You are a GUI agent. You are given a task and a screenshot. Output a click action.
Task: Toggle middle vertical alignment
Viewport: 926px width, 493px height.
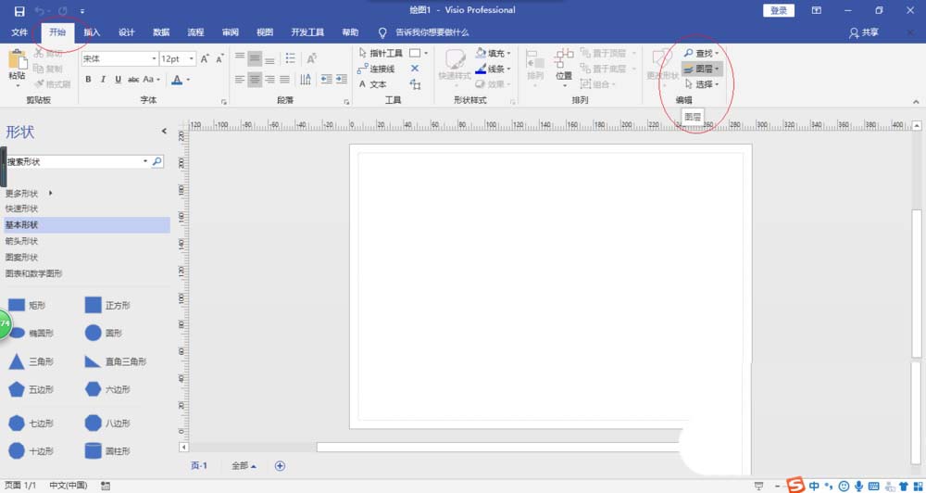point(255,58)
